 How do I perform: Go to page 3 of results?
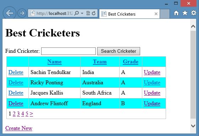[18, 114]
